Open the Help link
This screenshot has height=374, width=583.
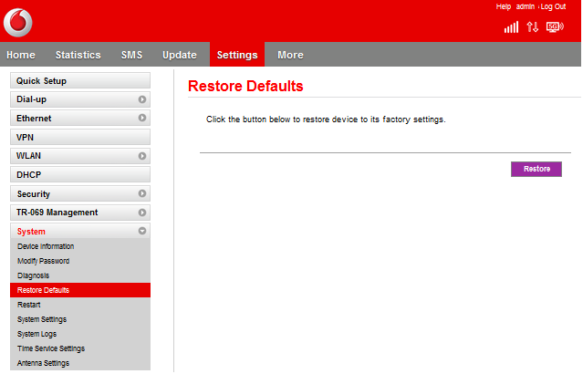(x=503, y=6)
